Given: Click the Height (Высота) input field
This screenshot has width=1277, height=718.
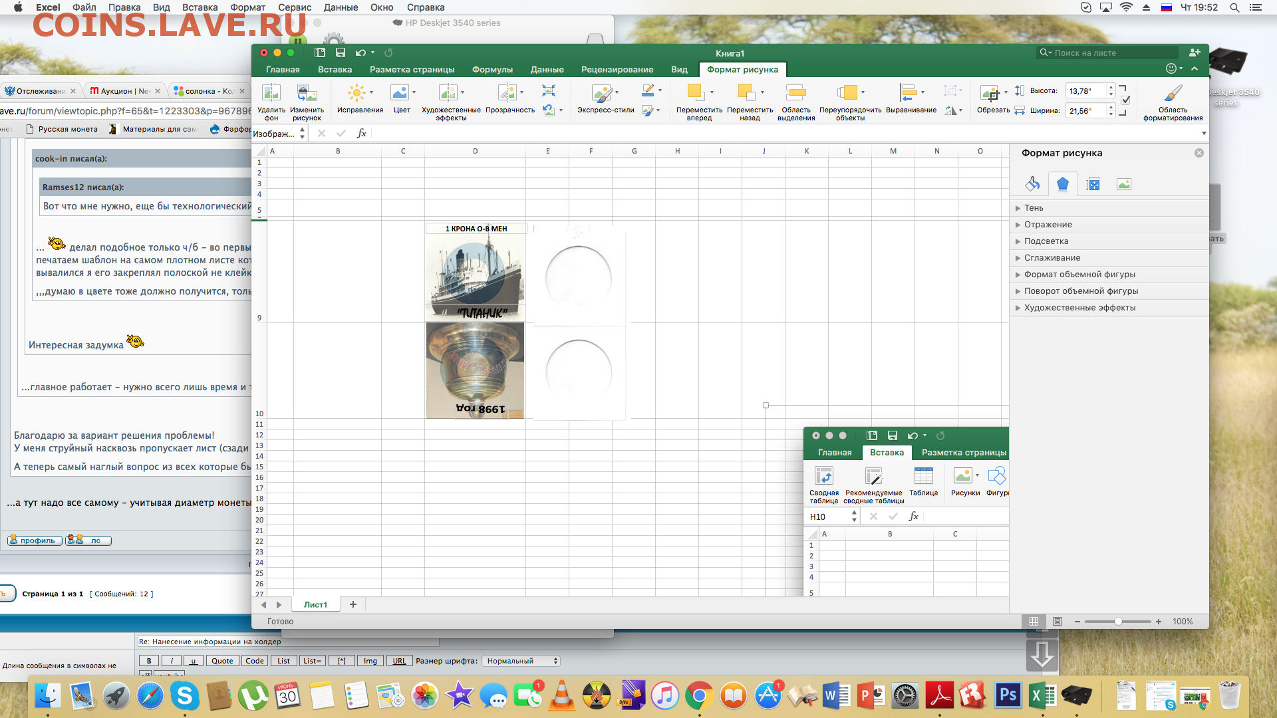Looking at the screenshot, I should [1085, 91].
